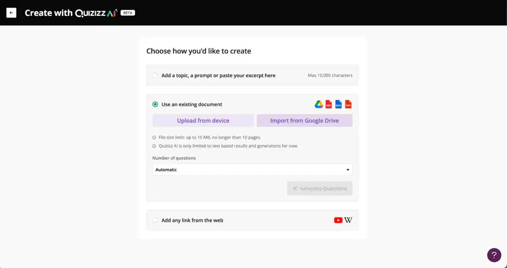
Task: Click the Google Drive icon
Action: (319, 104)
